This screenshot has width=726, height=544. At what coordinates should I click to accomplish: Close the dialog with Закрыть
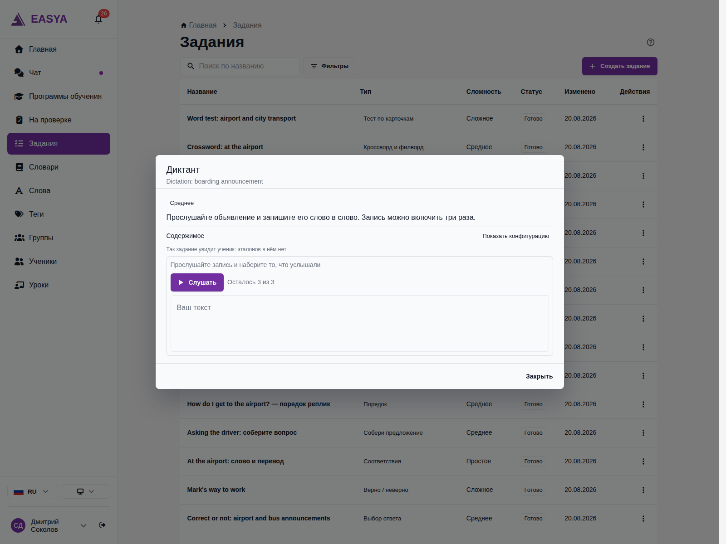(539, 376)
